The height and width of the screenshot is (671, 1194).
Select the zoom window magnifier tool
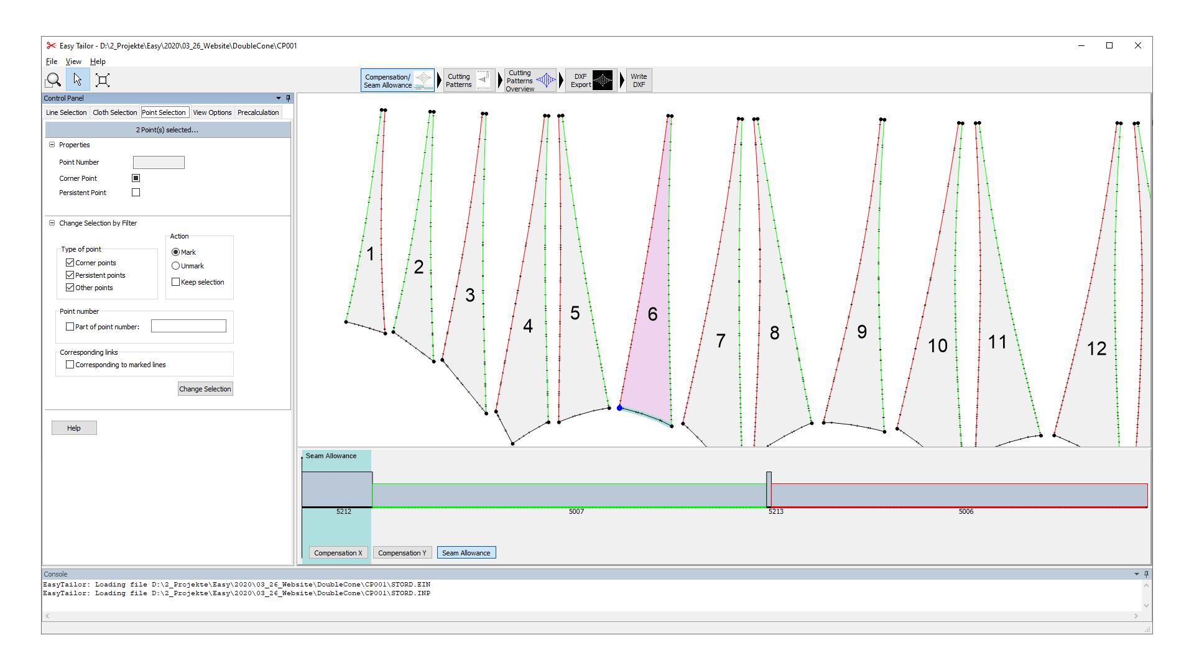click(x=53, y=80)
